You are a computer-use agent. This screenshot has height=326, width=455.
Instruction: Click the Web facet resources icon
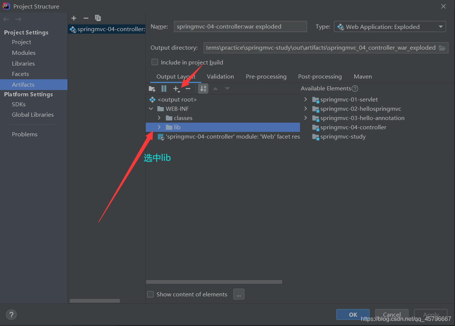pos(161,137)
